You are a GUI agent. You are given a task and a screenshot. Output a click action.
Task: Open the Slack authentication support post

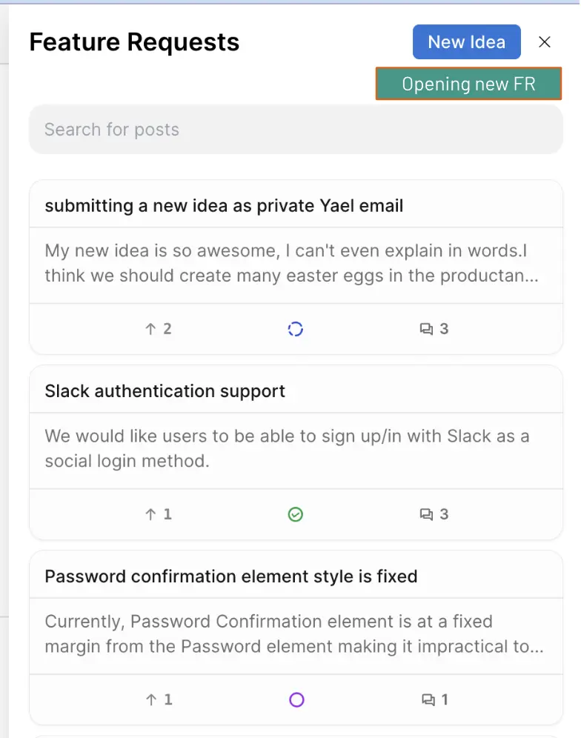coord(166,390)
